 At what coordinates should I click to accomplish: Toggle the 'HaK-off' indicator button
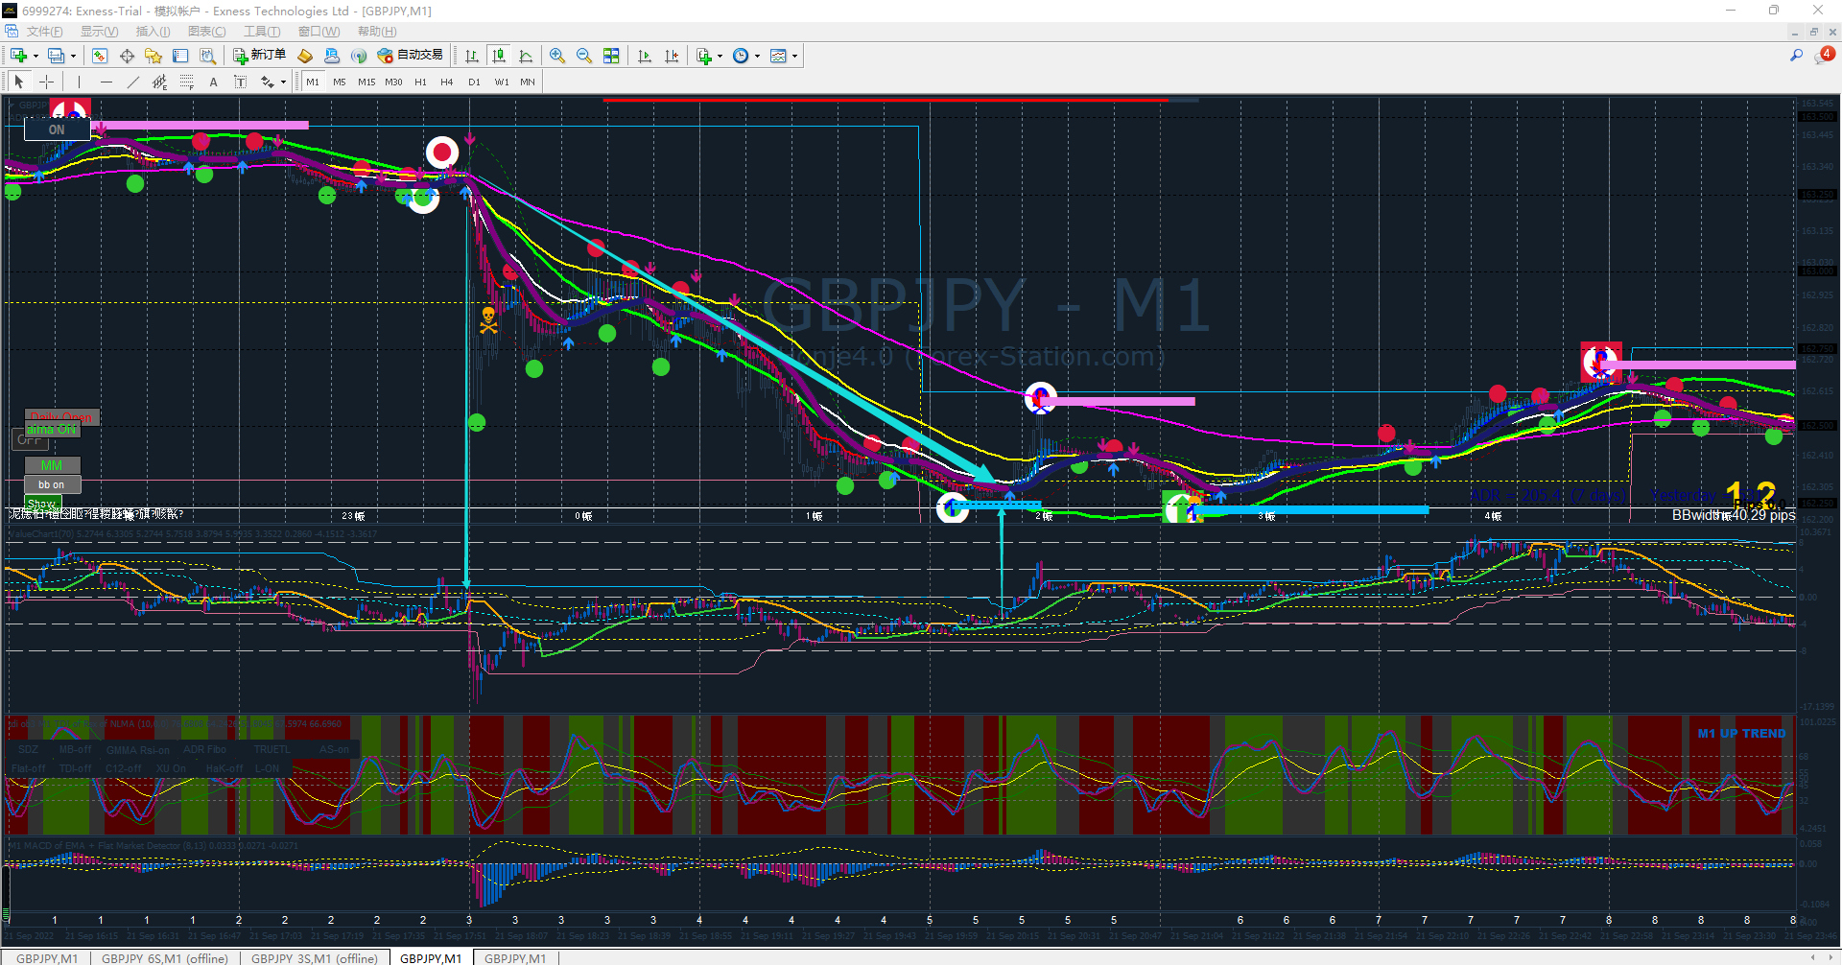(224, 768)
